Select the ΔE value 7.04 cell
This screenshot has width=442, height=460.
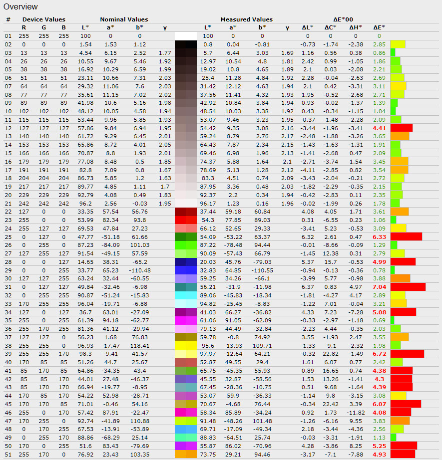pos(379,287)
